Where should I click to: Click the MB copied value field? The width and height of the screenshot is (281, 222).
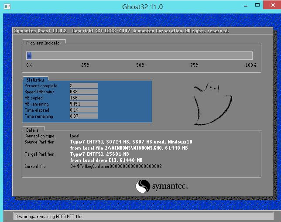point(83,98)
